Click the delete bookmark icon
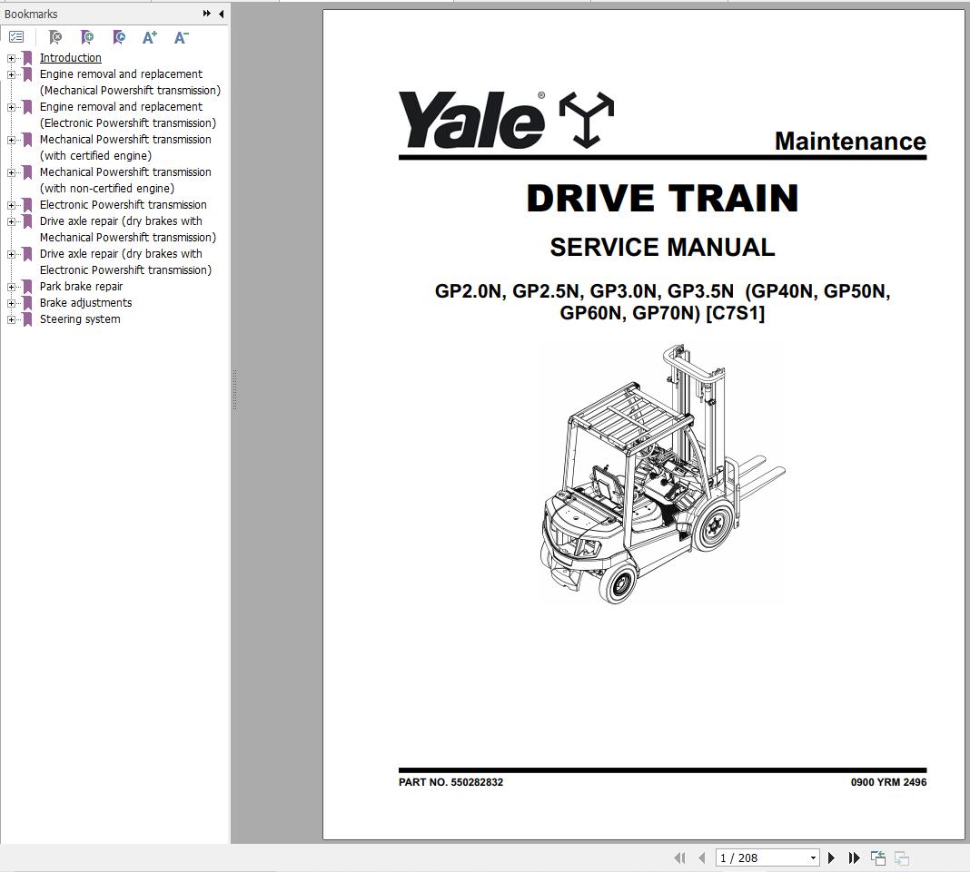 tap(55, 38)
